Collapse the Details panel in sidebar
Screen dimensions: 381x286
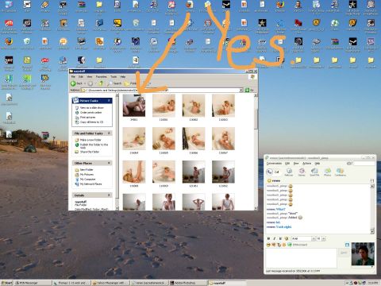click(109, 195)
